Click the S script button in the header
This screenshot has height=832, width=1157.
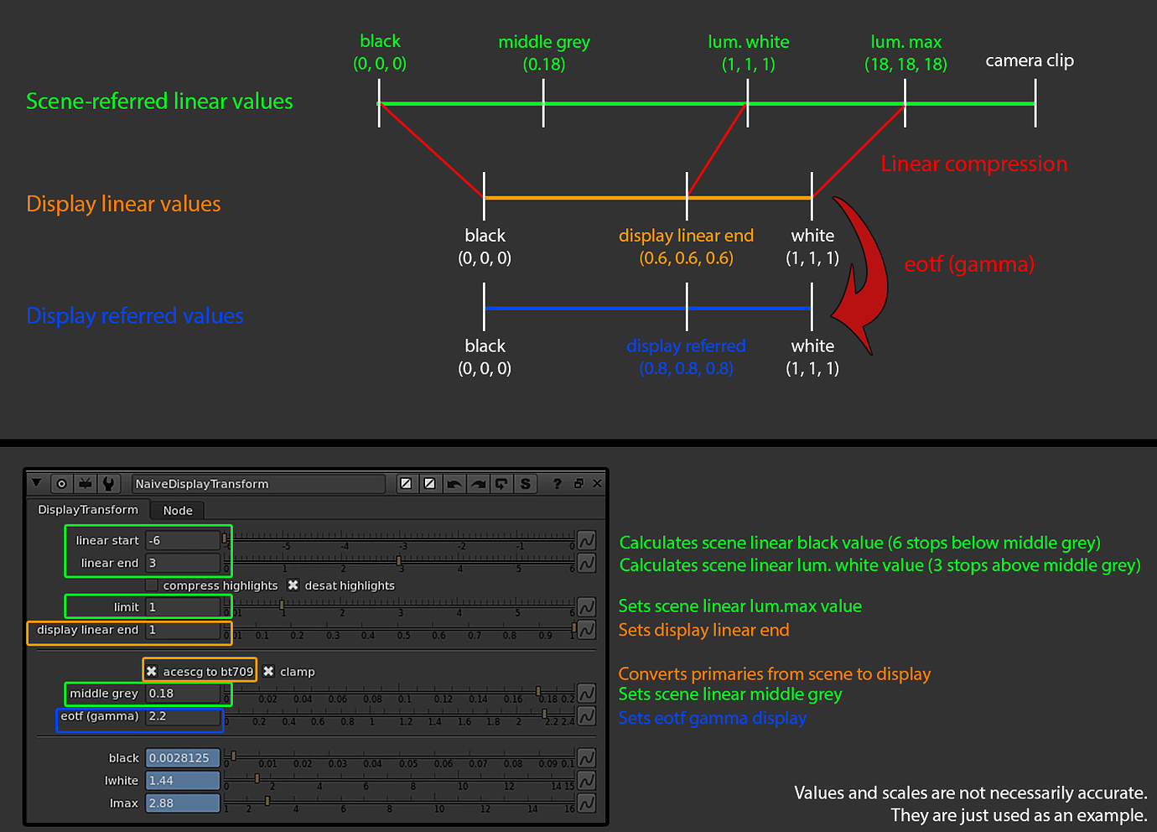(526, 483)
